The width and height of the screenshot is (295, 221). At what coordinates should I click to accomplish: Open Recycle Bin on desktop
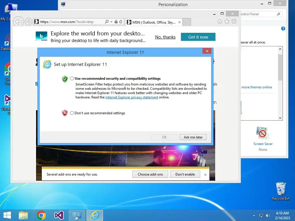click(x=281, y=191)
